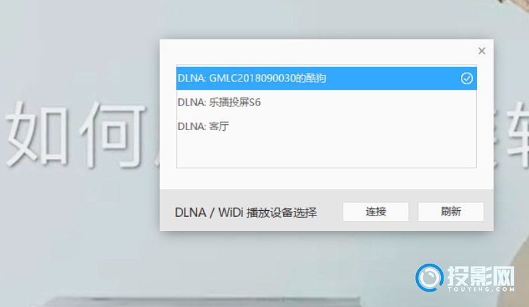Screen dimensions: 529x307
Task: Click the gray footer bar of the dialog
Action: (x=326, y=210)
